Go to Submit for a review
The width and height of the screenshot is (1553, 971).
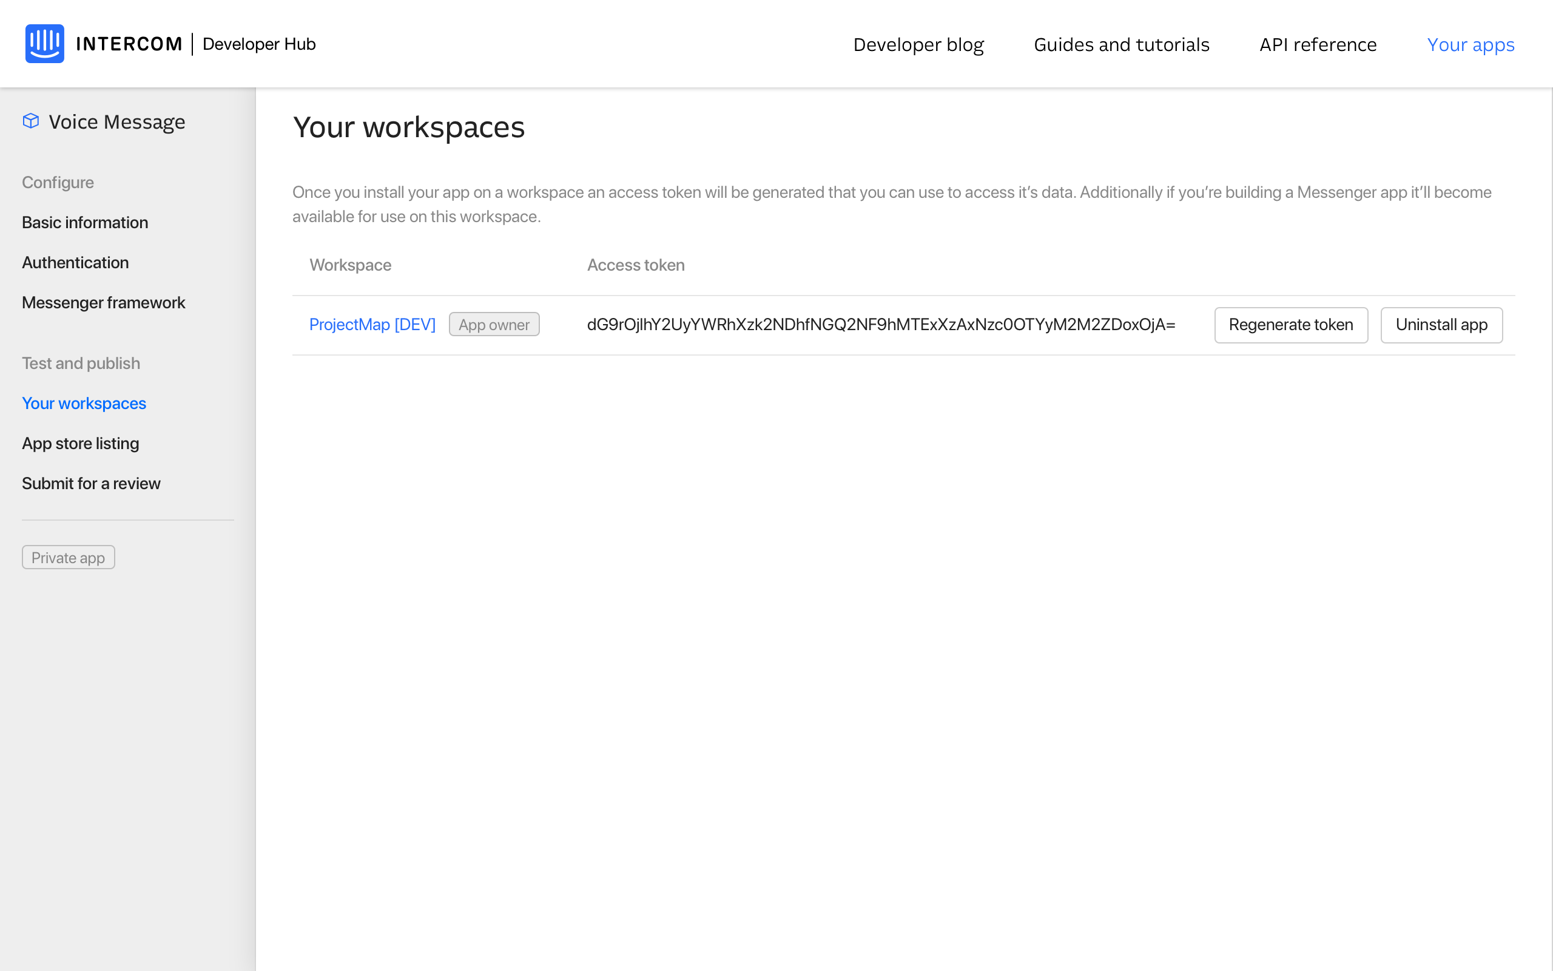[x=91, y=484]
